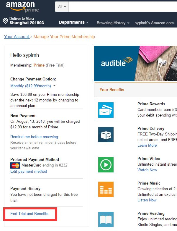The height and width of the screenshot is (231, 177).
Task: Click into the Amazon search field
Action: 123,7
